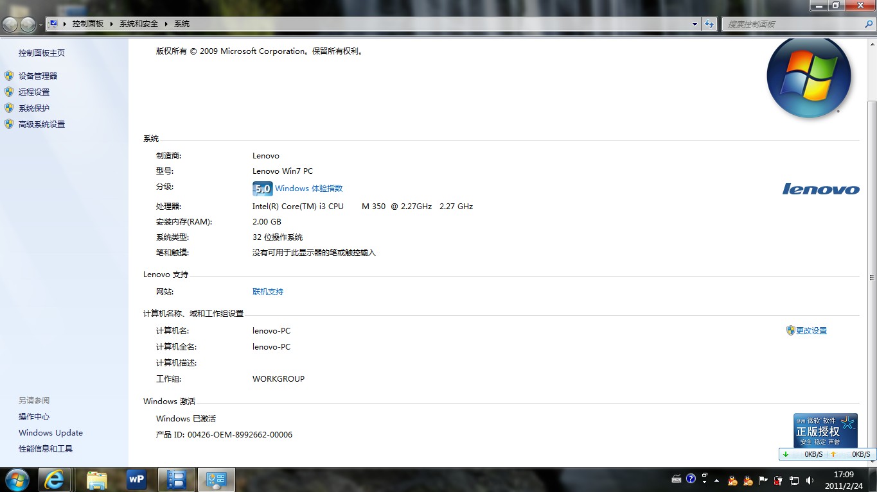Click the back navigation arrow button
The height and width of the screenshot is (492, 877).
point(10,24)
